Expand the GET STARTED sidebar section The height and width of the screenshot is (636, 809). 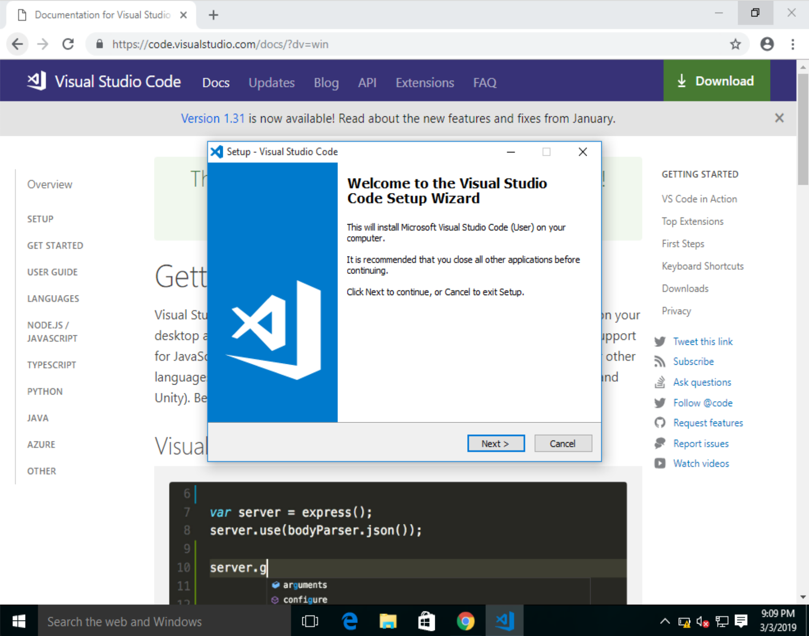pos(55,245)
